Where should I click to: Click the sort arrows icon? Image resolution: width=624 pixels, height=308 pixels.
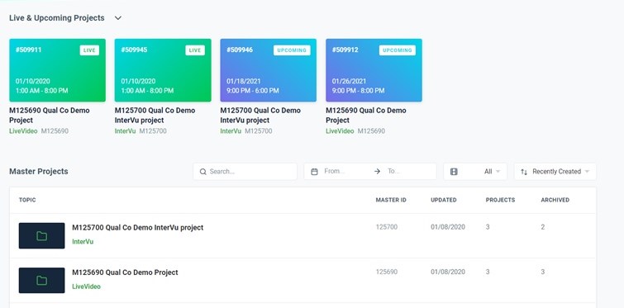tap(524, 172)
